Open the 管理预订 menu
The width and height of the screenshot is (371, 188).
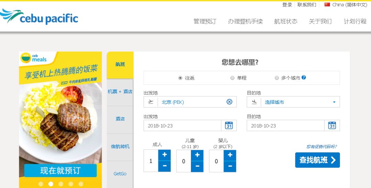205,22
